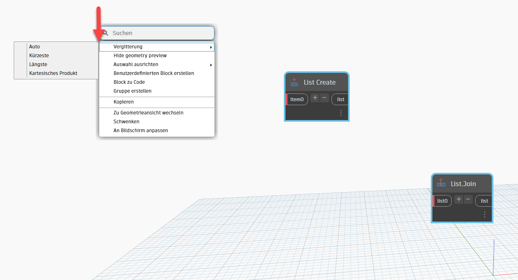Click List.Join's list output port
The width and height of the screenshot is (518, 280).
[484, 201]
